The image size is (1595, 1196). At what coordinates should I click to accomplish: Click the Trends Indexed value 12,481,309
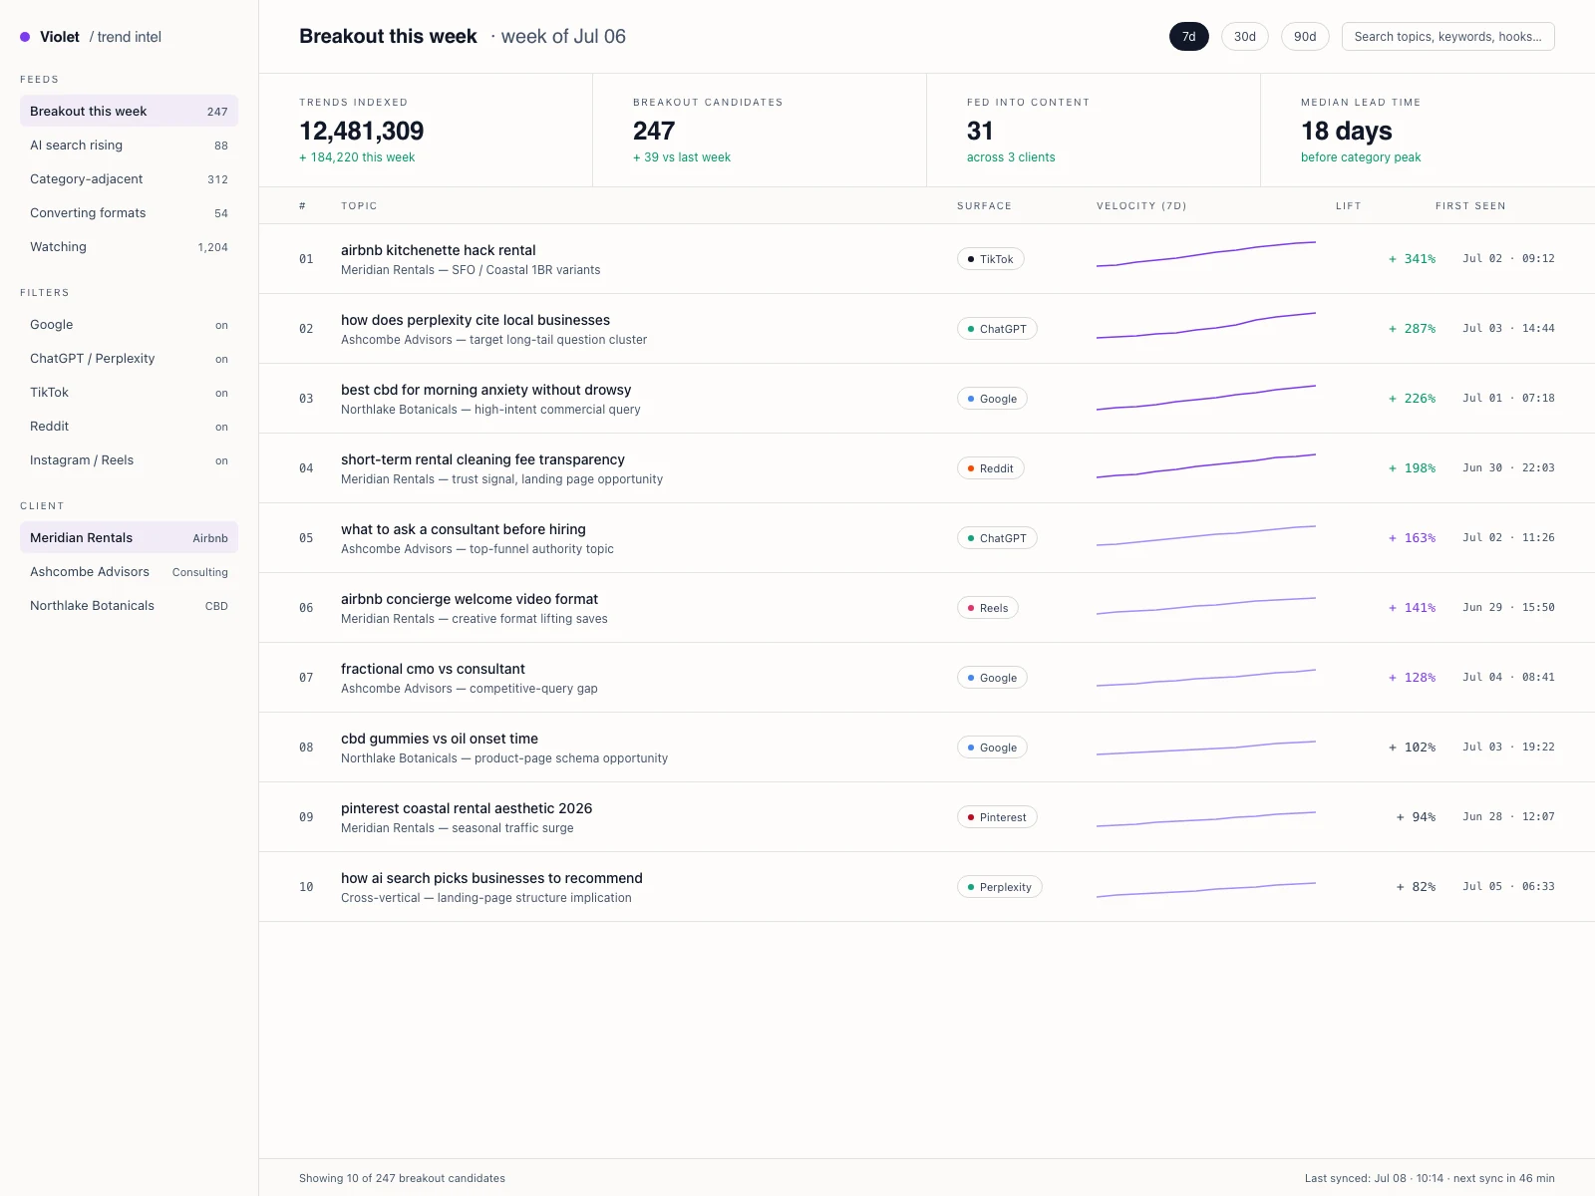[x=362, y=131]
